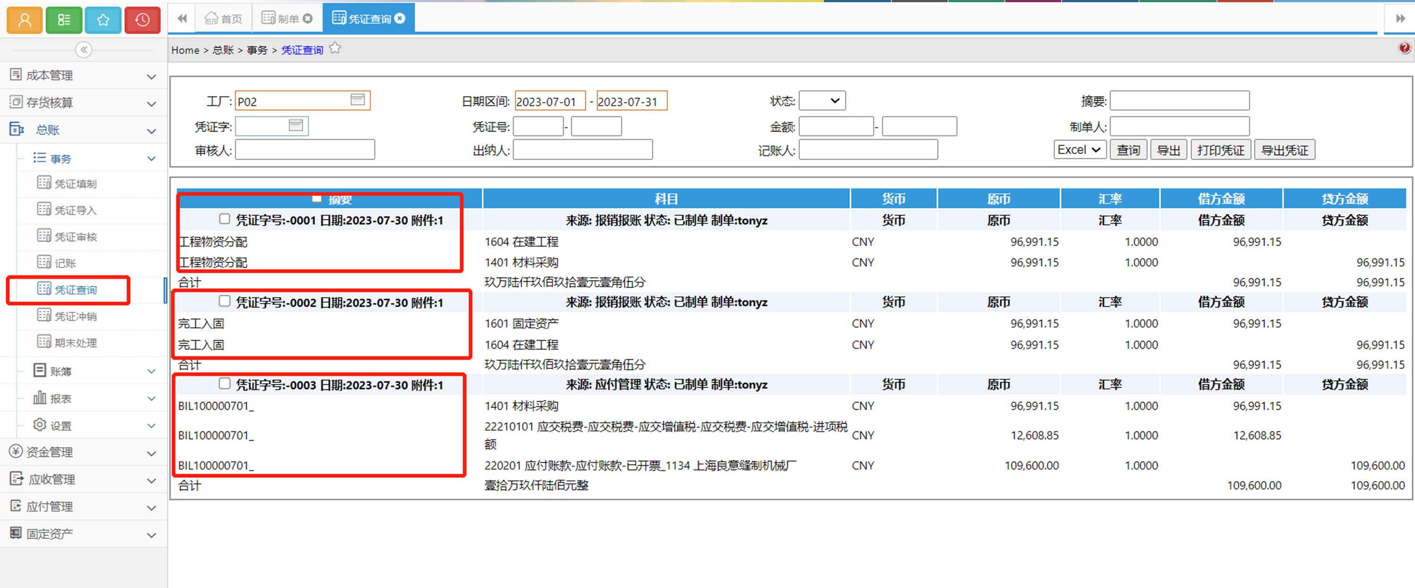The height and width of the screenshot is (588, 1415).
Task: Open 凭证填制 in sidebar
Action: (75, 184)
